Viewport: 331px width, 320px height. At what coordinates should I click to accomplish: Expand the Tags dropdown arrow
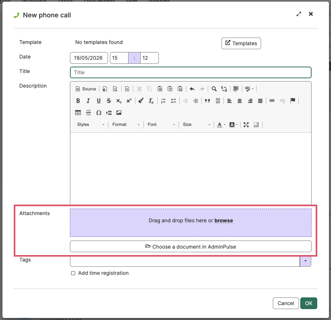305,261
